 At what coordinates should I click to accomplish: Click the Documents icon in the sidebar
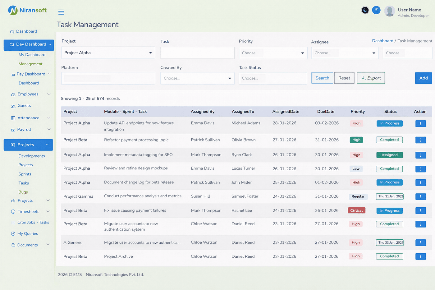[x=12, y=245]
